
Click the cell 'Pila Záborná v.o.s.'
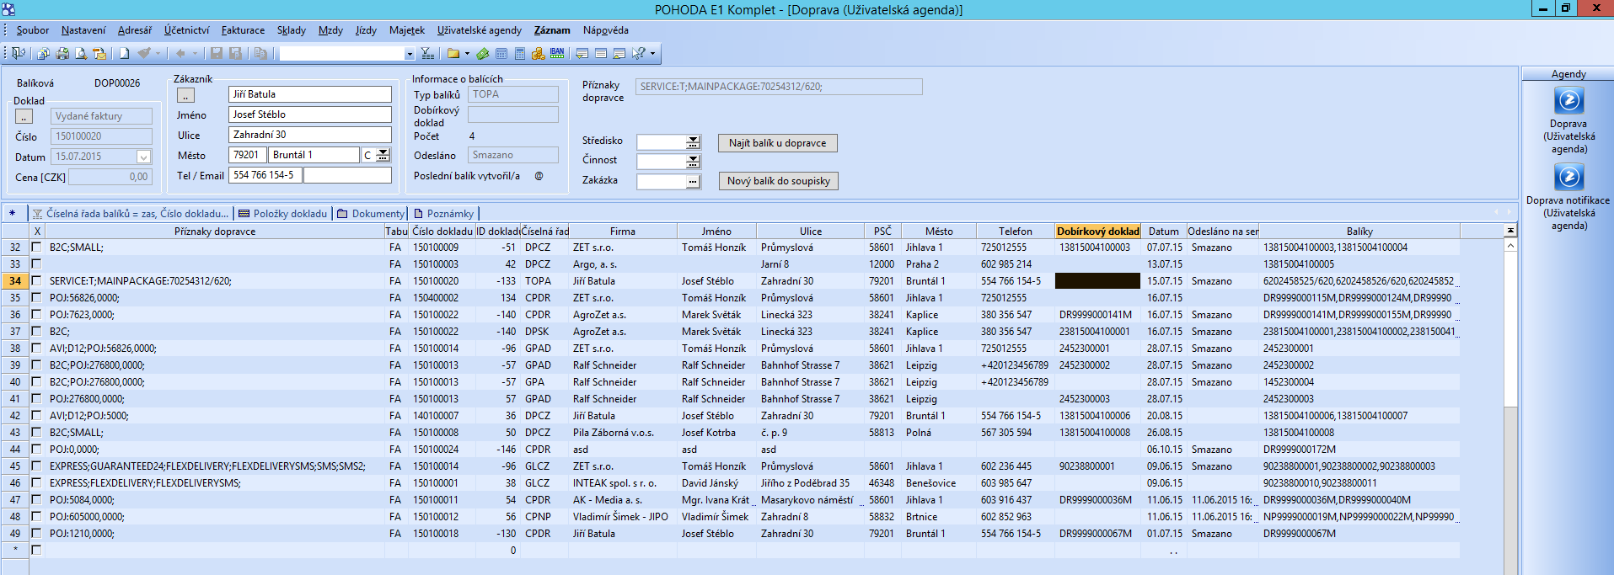point(623,433)
